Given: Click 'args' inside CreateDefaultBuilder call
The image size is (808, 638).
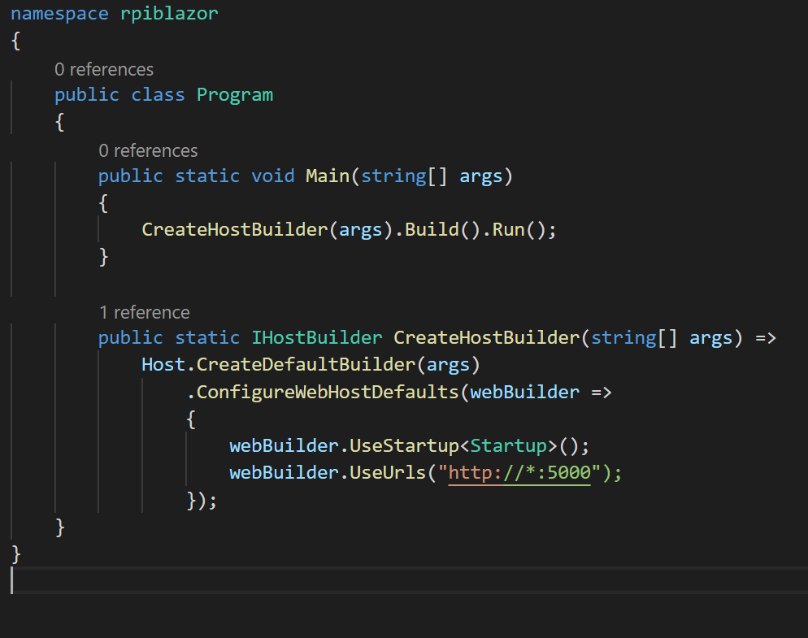Looking at the screenshot, I should [x=449, y=366].
